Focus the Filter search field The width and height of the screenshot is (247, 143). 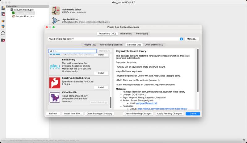click(x=73, y=51)
